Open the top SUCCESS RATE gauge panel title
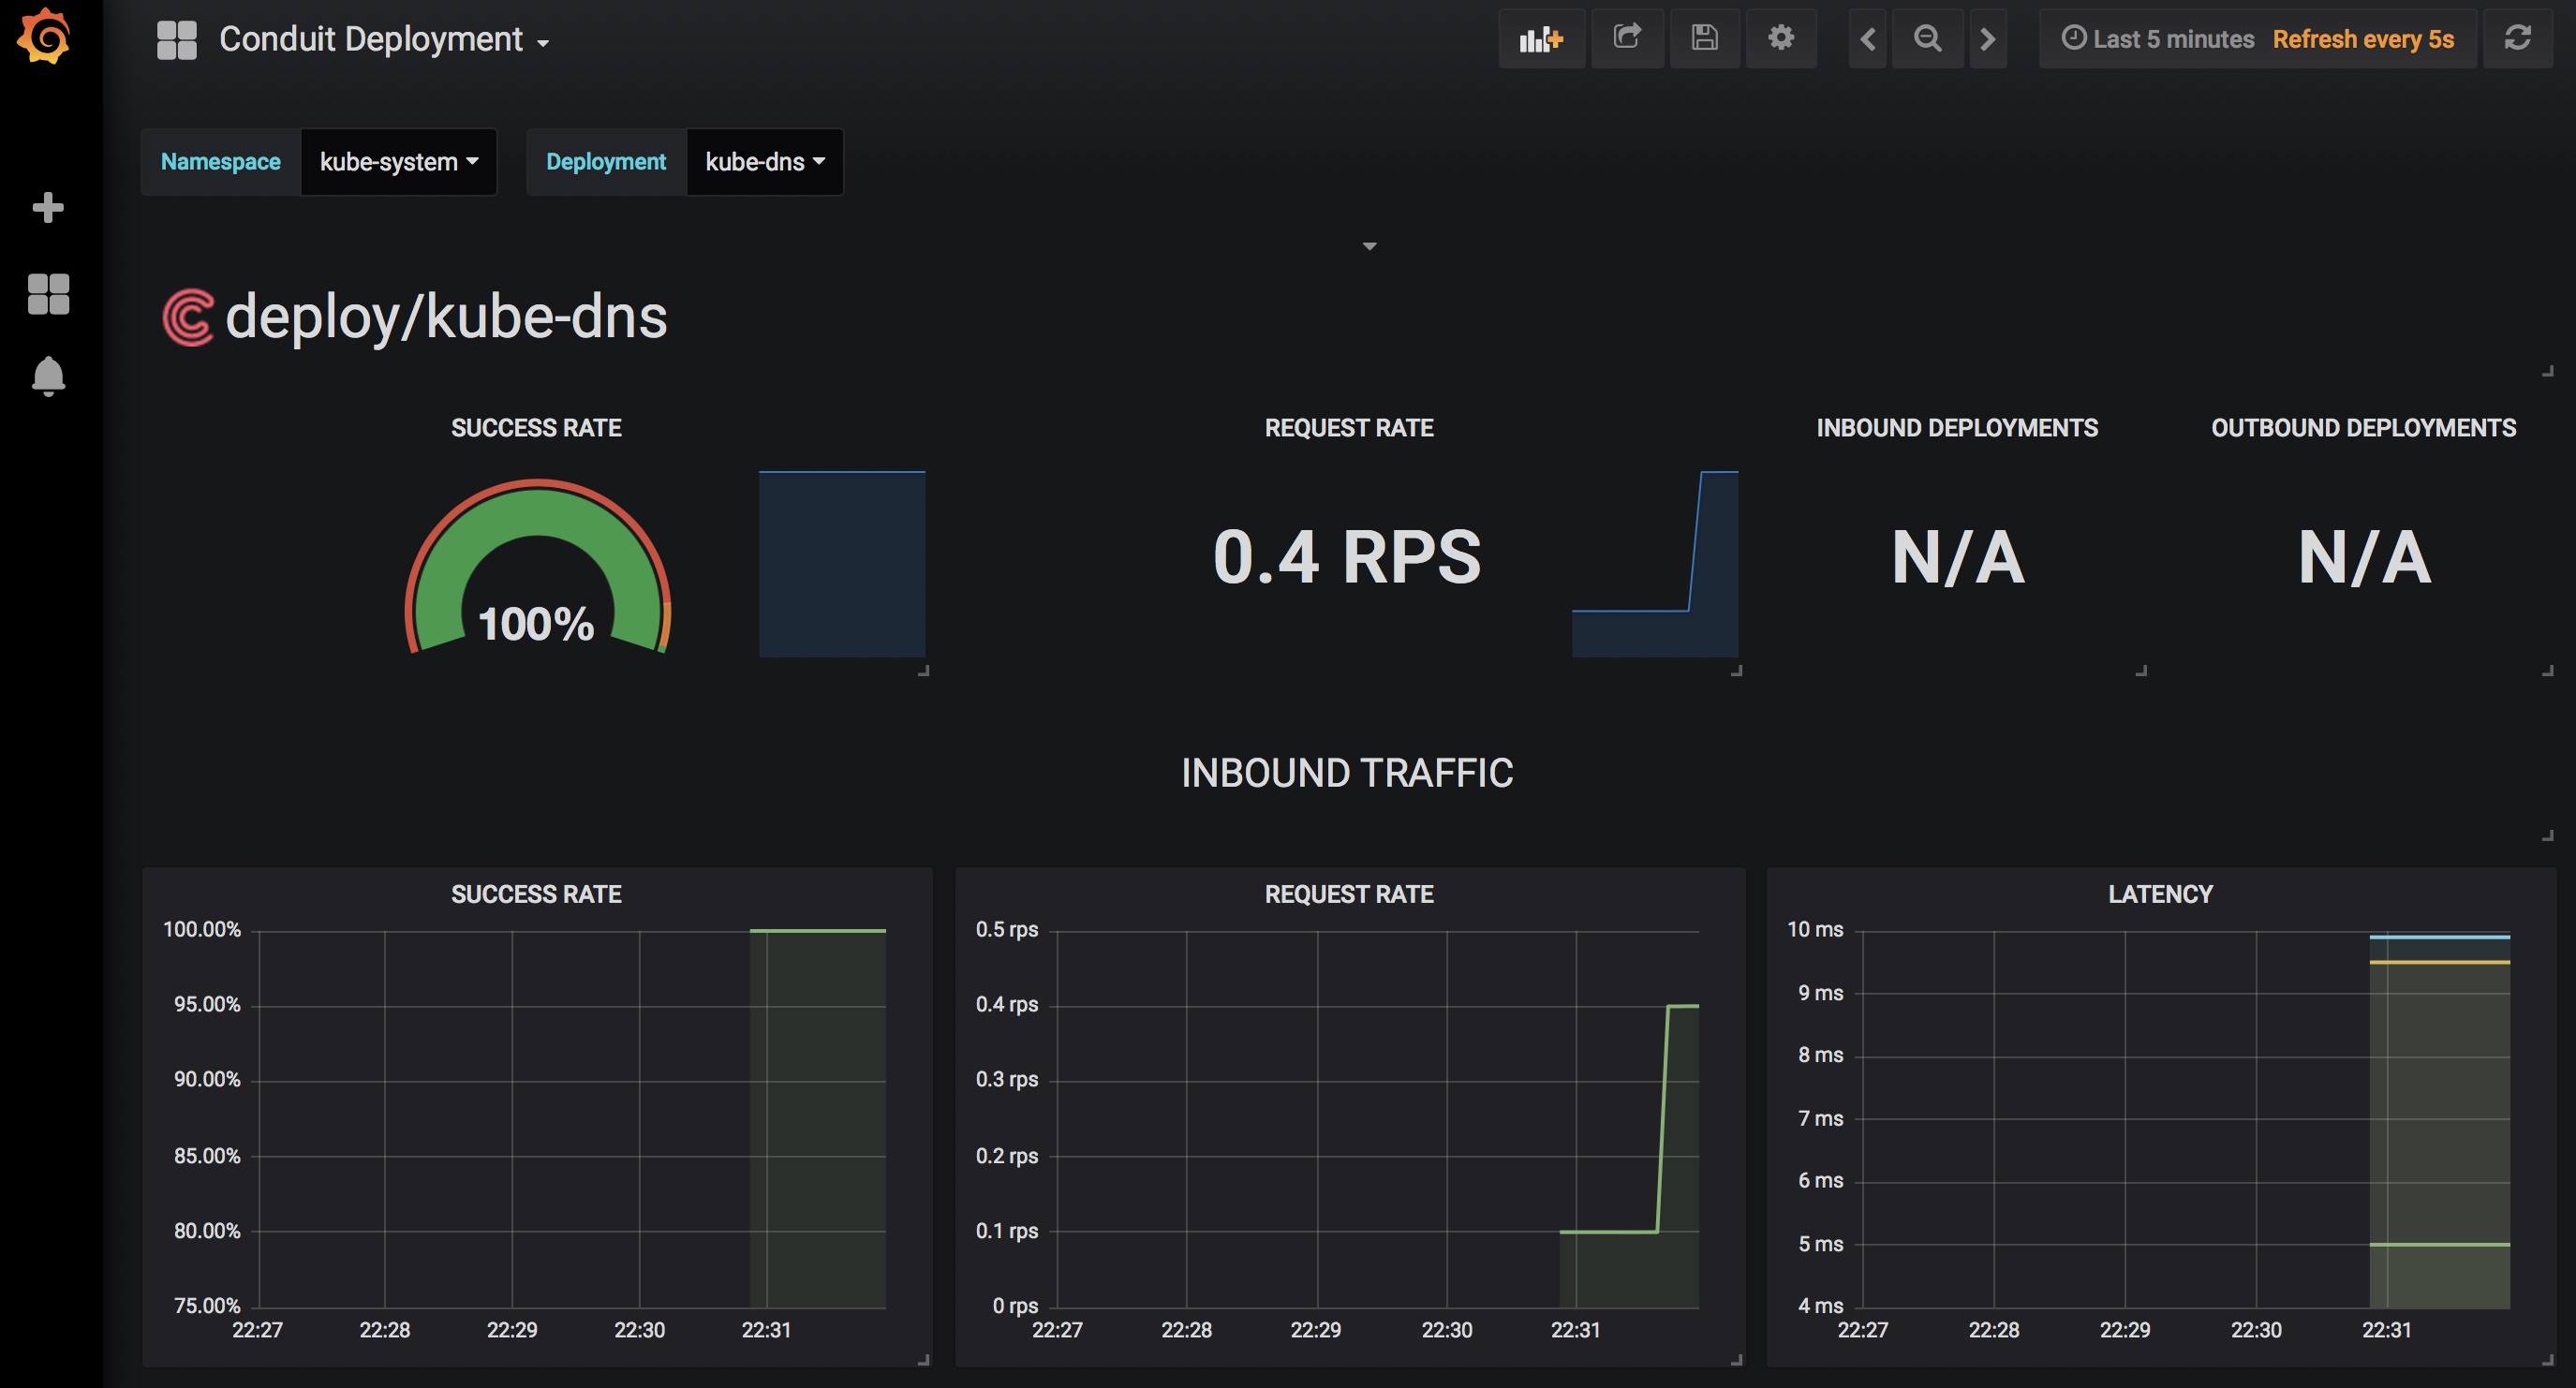Screen dimensions: 2576x1388 [x=536, y=428]
